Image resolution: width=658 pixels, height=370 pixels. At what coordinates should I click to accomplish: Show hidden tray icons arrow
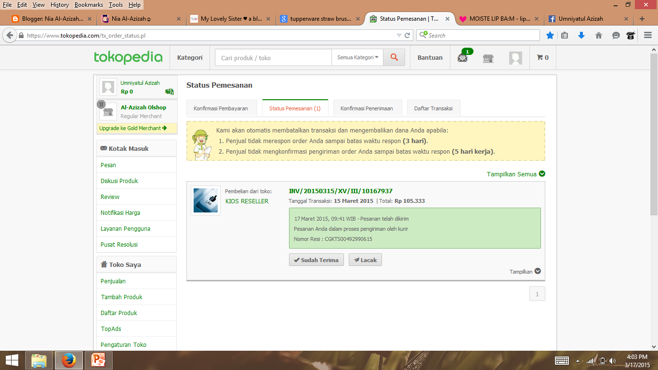click(579, 360)
